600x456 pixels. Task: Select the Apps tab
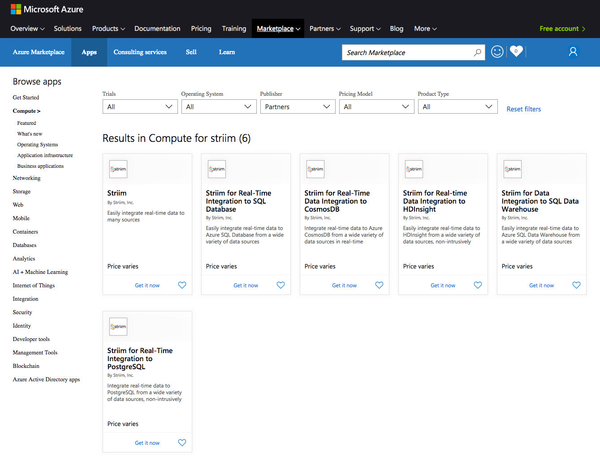89,52
